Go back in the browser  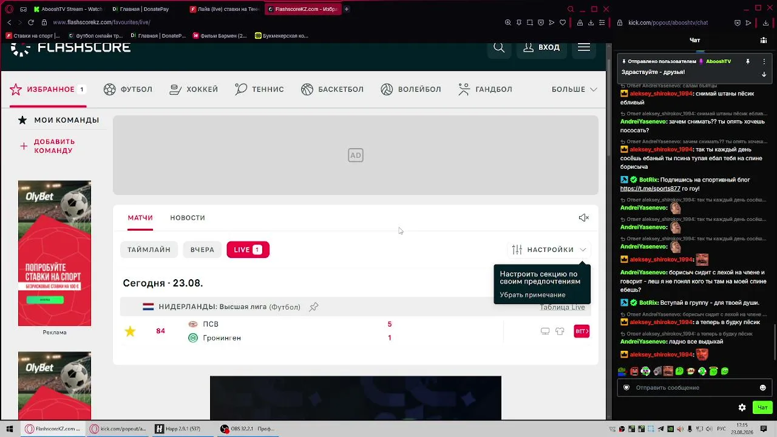[9, 22]
